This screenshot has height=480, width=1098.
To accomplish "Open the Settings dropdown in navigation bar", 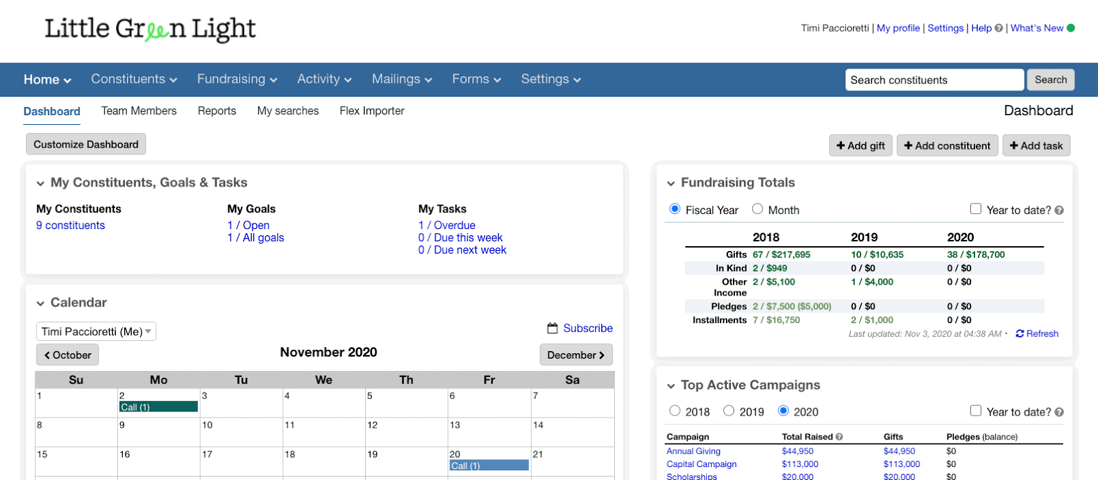I will [551, 80].
